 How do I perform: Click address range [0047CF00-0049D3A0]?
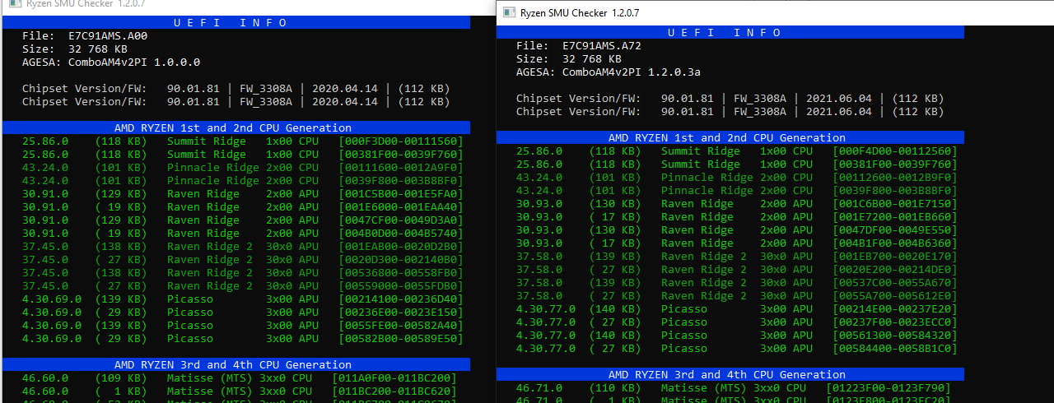click(x=401, y=220)
